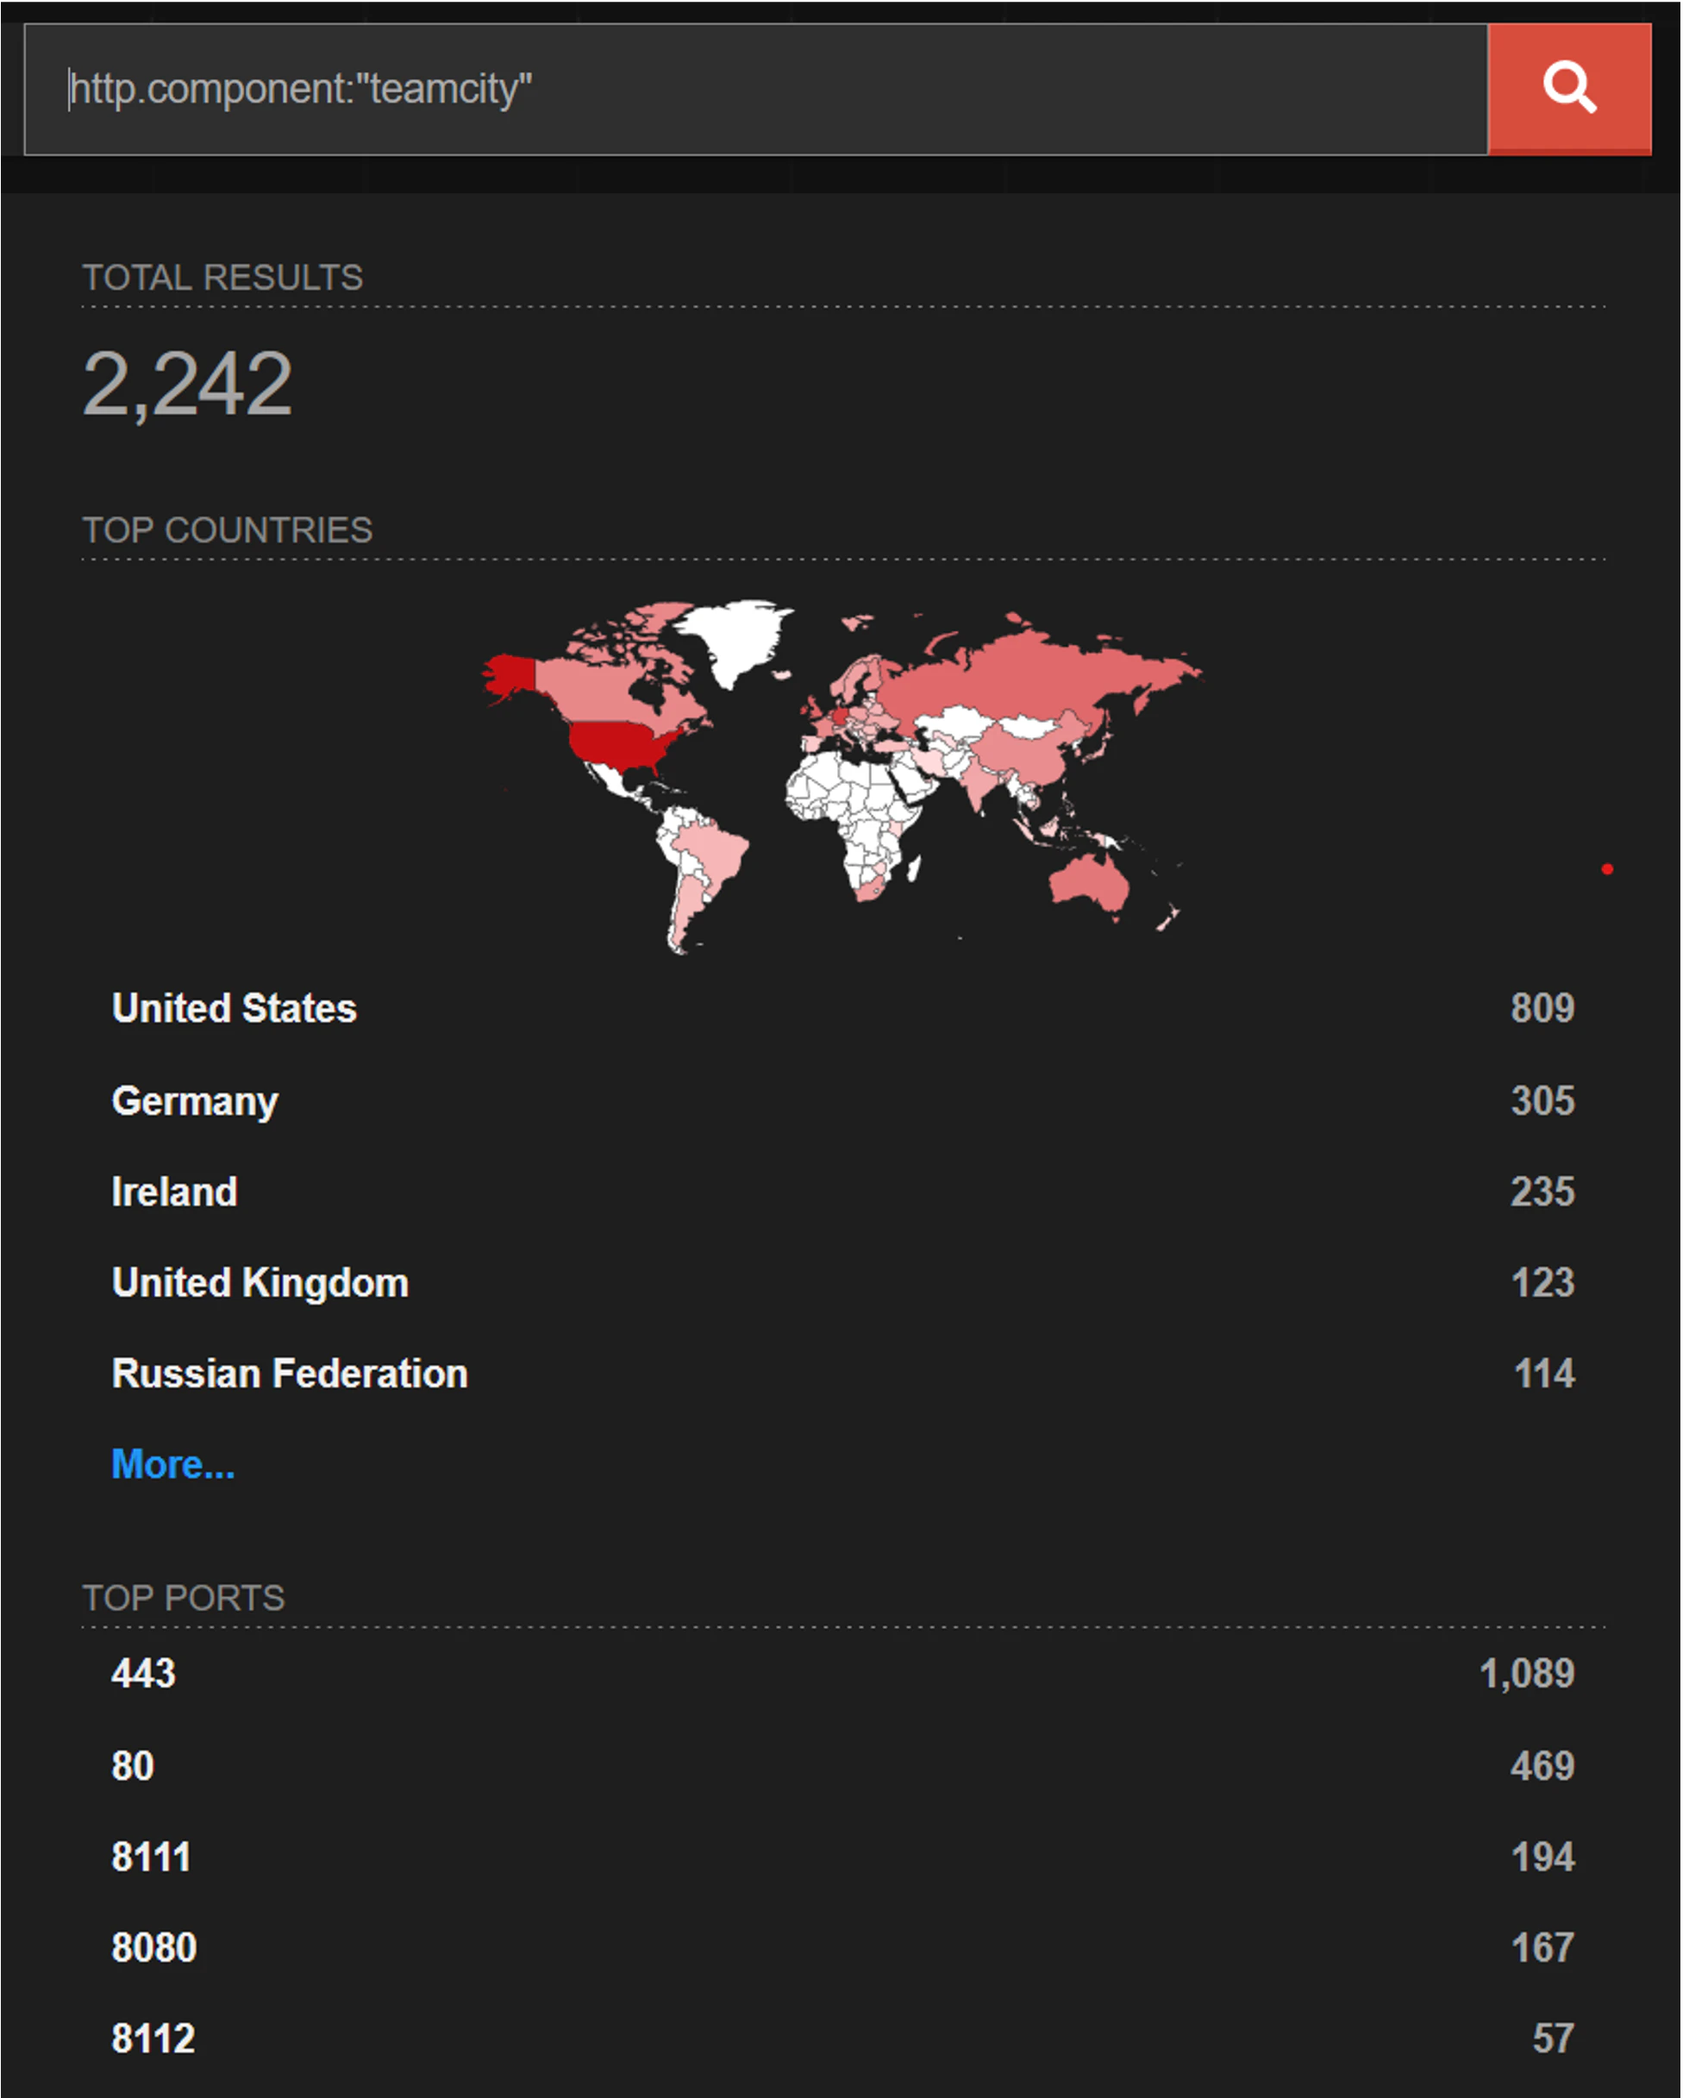Click the 2,242 total results number
The image size is (1683, 2098).
pos(187,385)
